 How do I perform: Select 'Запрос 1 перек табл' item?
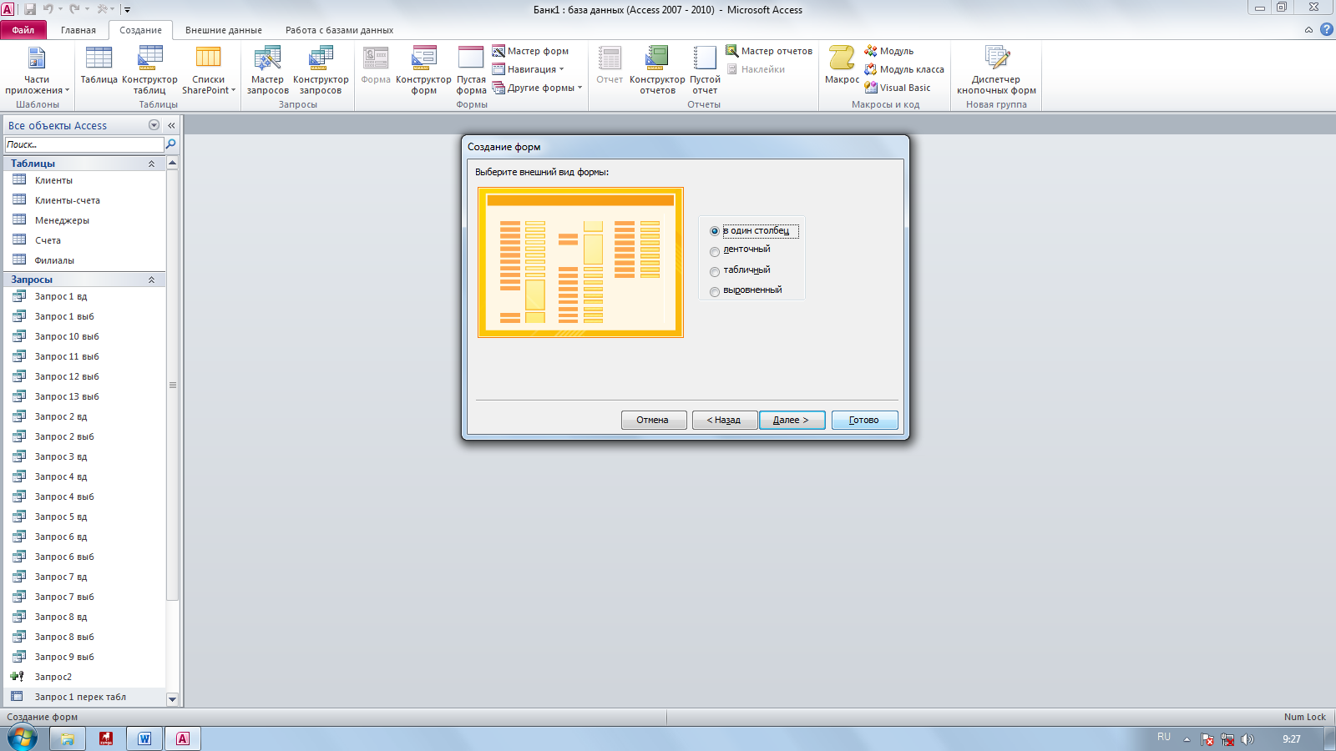click(x=84, y=697)
